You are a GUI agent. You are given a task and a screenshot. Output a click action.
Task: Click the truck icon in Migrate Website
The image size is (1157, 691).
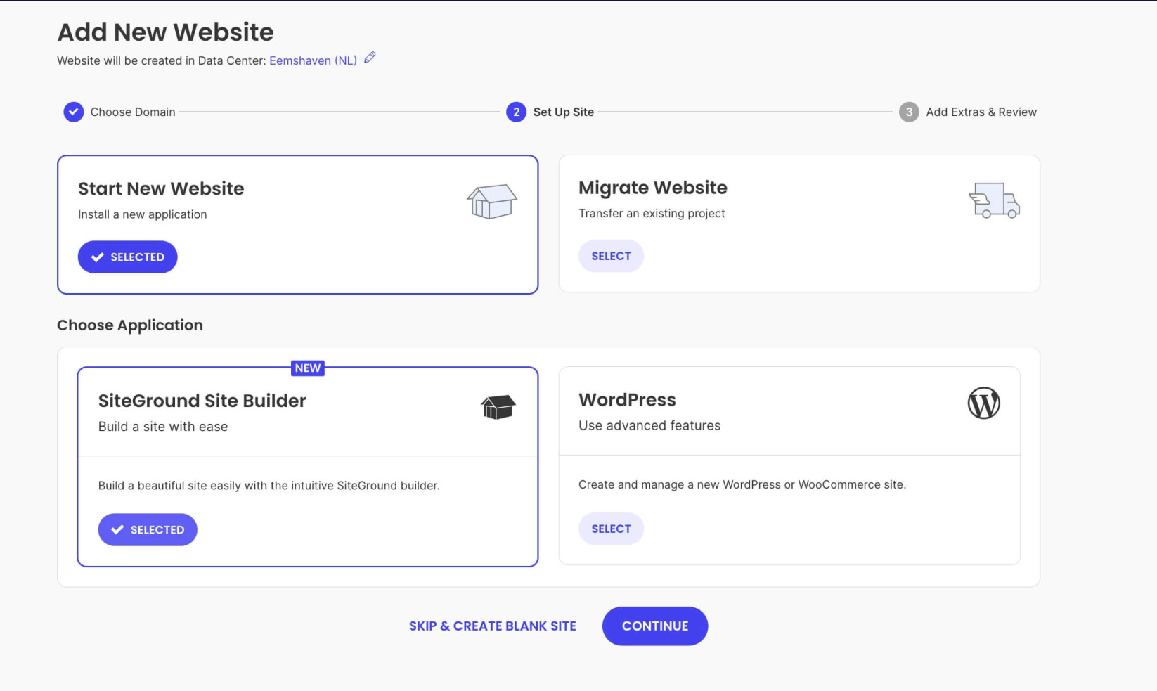[994, 200]
